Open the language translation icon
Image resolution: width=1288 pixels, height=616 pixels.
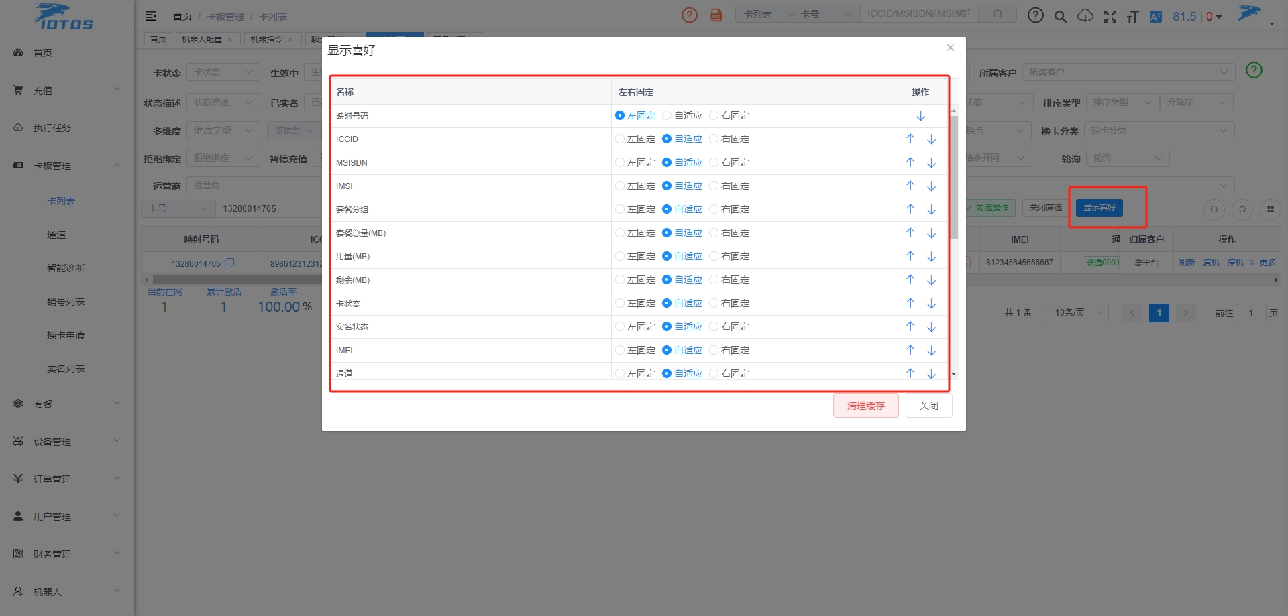1156,17
